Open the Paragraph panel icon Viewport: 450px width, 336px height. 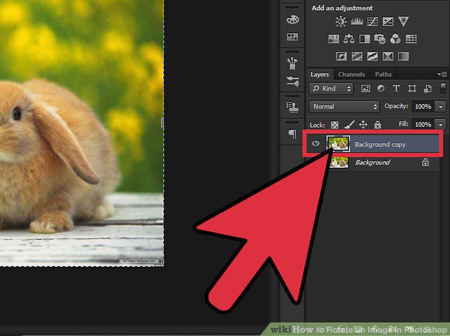pos(292,134)
